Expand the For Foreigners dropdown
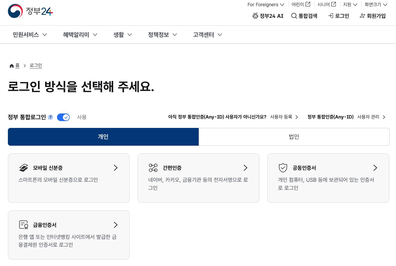396x266 pixels. tap(265, 4)
